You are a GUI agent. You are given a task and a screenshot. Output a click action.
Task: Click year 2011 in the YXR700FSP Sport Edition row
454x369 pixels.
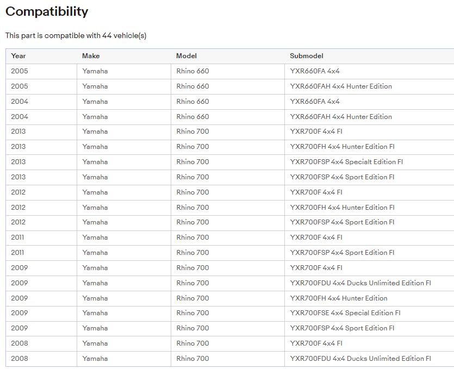(x=17, y=253)
